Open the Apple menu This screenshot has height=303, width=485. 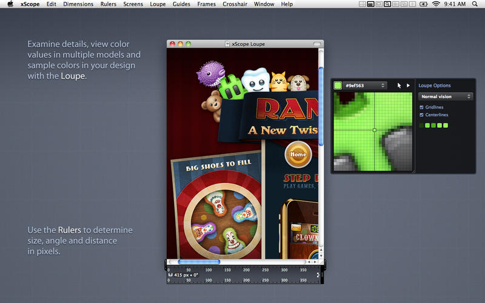10,4
